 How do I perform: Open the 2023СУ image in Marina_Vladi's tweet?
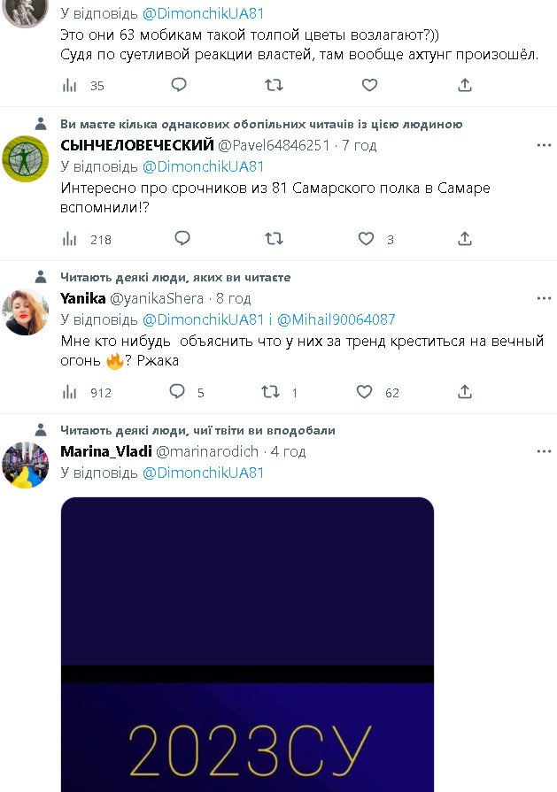[247, 644]
